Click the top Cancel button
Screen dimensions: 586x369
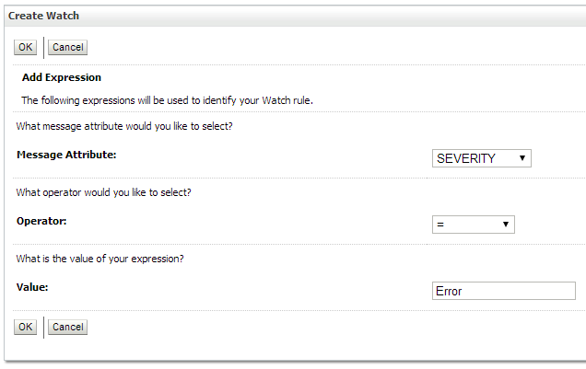click(67, 47)
